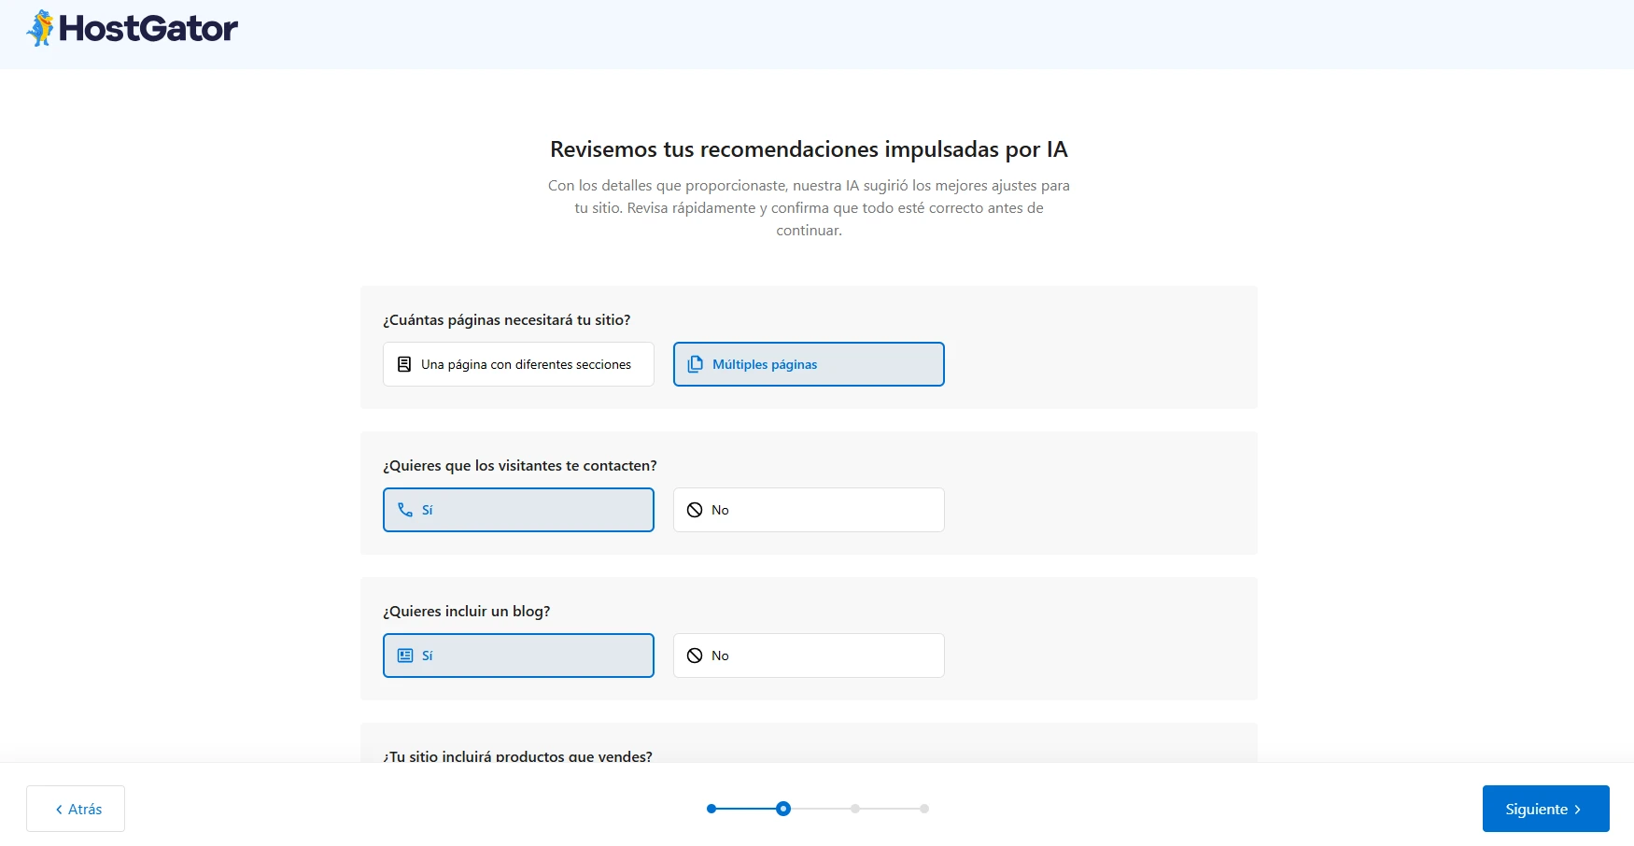Viewport: 1634px width, 846px height.
Task: Select 'Sí' for visitors contacting you
Action: pos(518,510)
